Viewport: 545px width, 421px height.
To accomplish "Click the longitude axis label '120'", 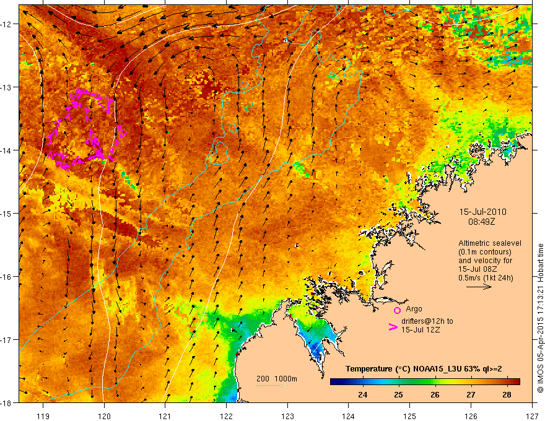I will click(x=104, y=417).
